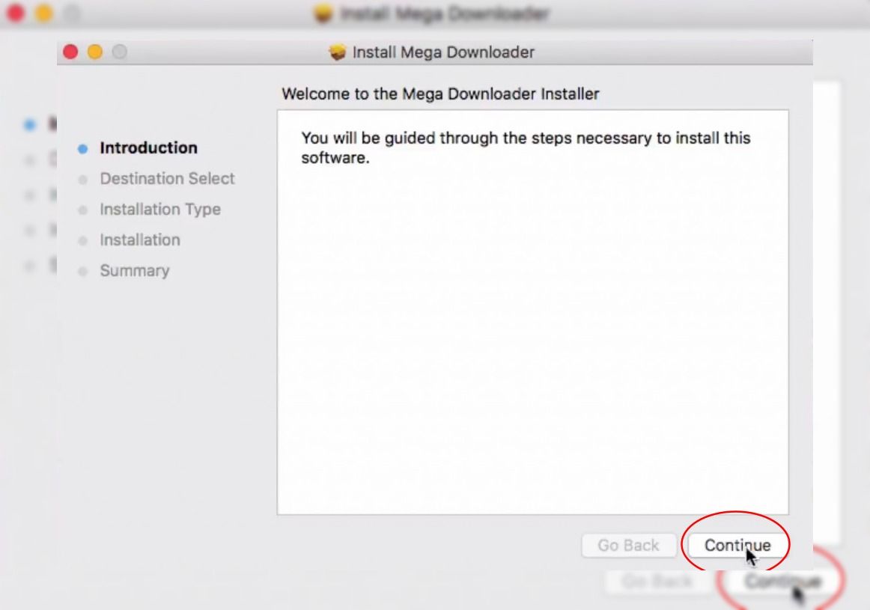The image size is (870, 610).
Task: Click the greyed-out zoom window button
Action: 119,52
